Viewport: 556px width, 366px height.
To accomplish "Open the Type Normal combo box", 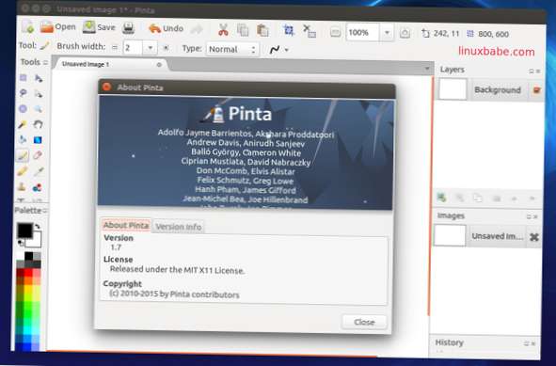I will click(232, 49).
